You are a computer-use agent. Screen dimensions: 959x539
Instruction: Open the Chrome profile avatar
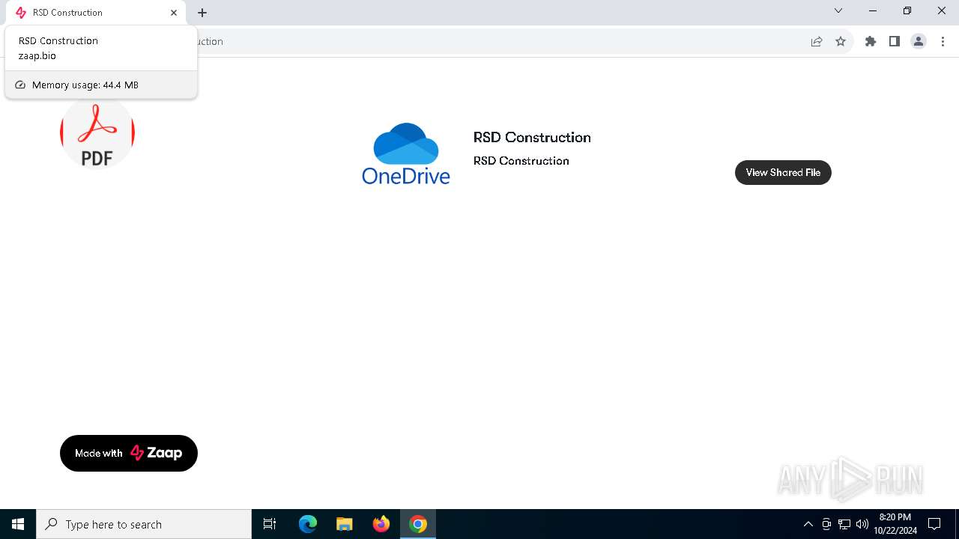coord(919,41)
